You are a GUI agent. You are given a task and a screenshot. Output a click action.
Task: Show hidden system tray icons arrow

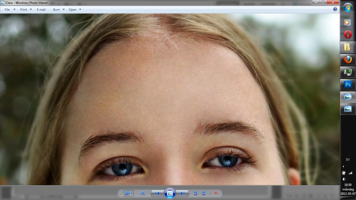point(344,166)
